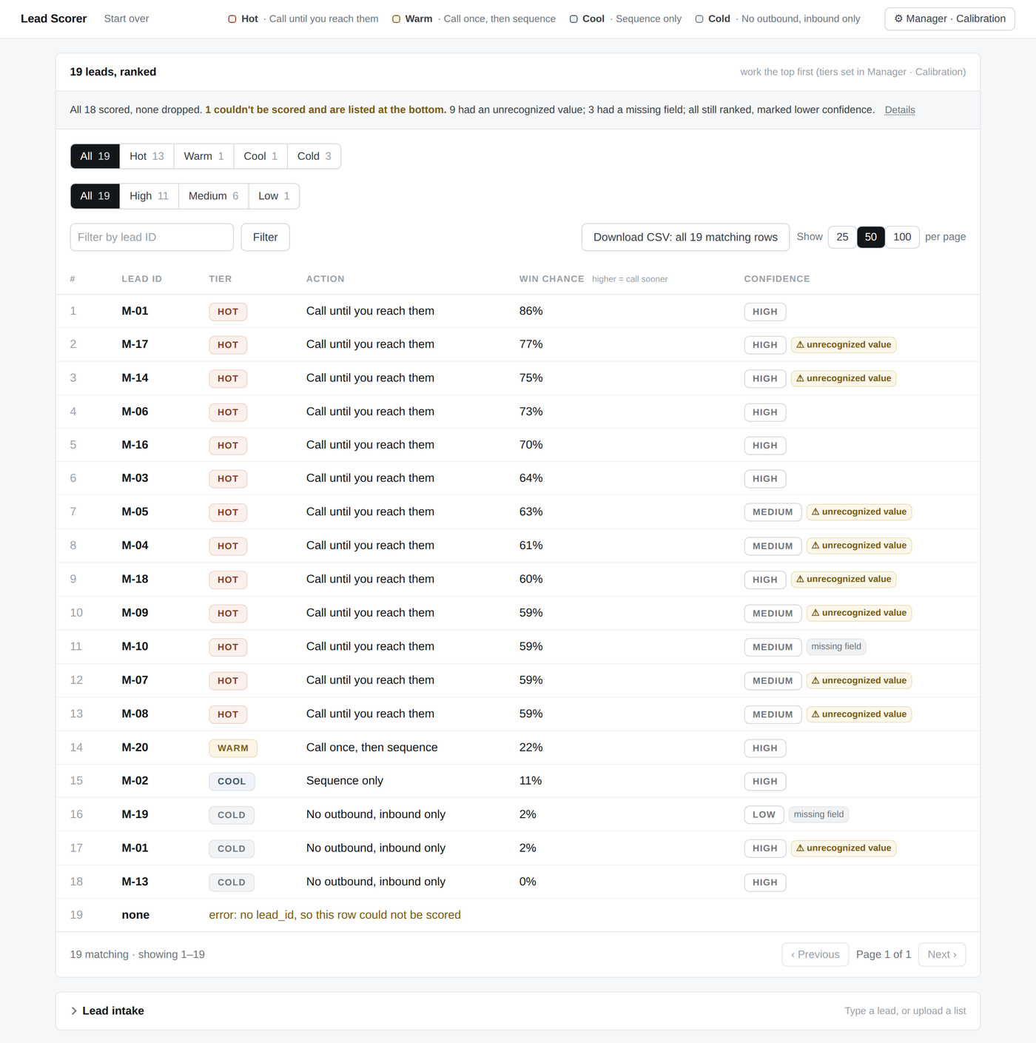Viewport: 1036px width, 1043px height.
Task: Click 'Call once, then sequence' action for M-20
Action: click(372, 748)
